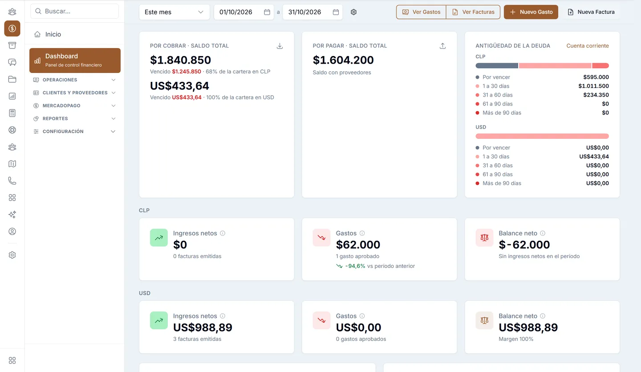Click the $1.011.500 amount for 1 a 30 días
Screen dimensions: 641x372
594,86
